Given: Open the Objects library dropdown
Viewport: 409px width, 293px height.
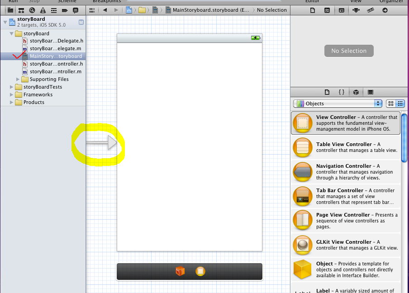Looking at the screenshot, I should point(338,104).
